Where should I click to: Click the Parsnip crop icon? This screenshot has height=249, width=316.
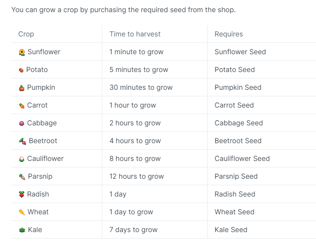pyautogui.click(x=22, y=177)
